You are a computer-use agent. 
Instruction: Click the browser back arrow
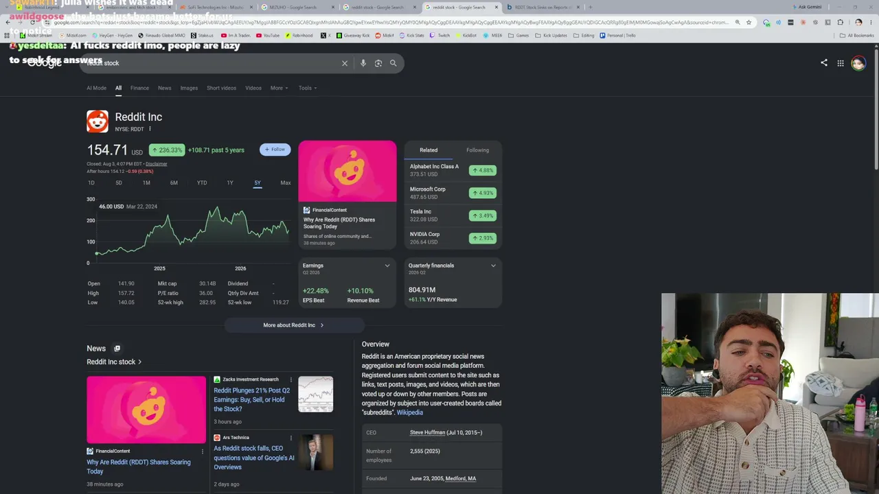pos(8,22)
